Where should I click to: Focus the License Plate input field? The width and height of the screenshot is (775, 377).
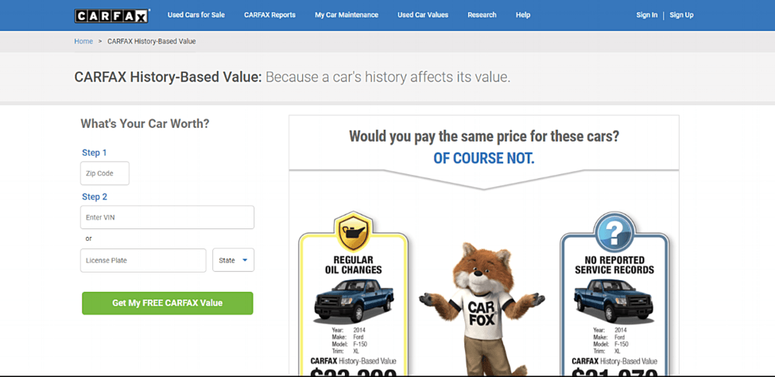click(x=143, y=260)
